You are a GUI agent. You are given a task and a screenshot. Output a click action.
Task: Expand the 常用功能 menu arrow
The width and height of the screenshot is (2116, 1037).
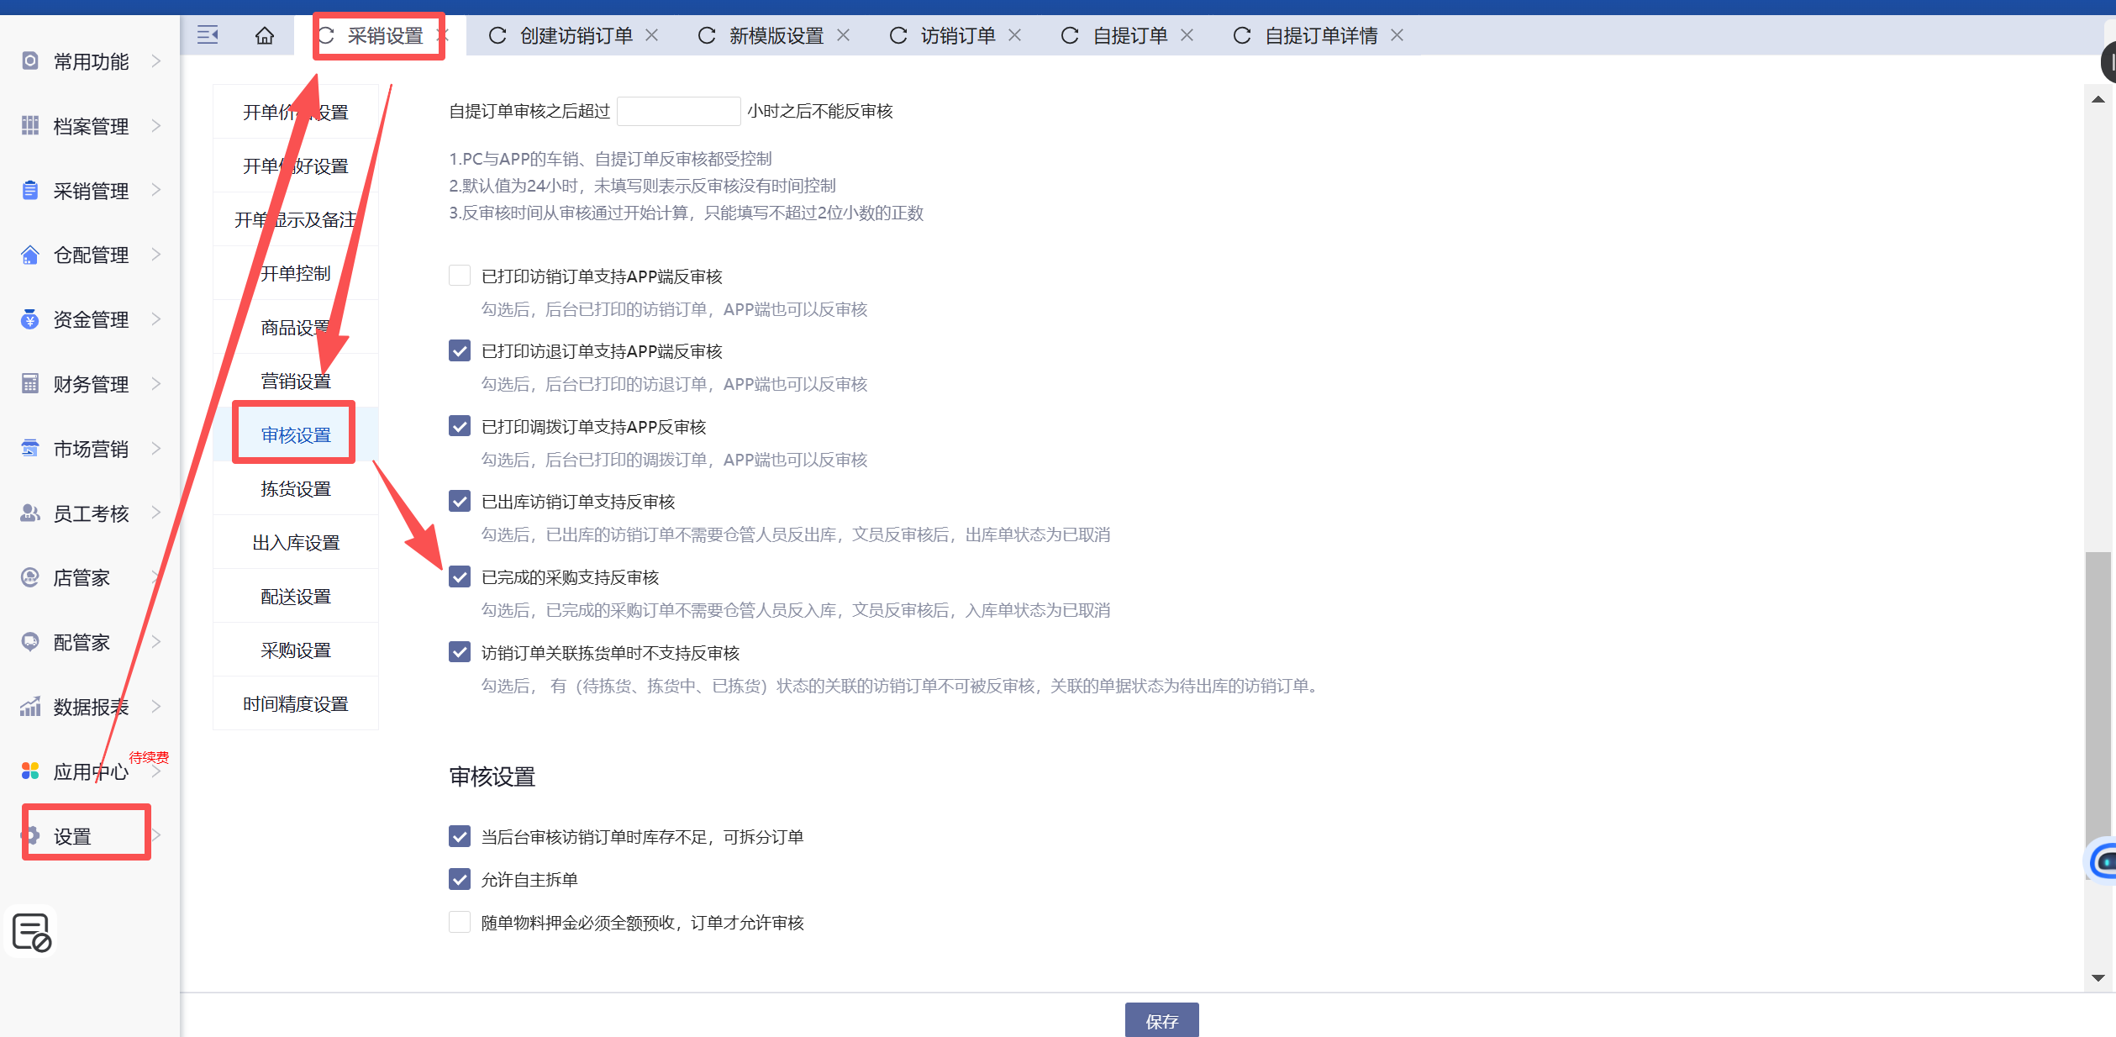[x=156, y=61]
